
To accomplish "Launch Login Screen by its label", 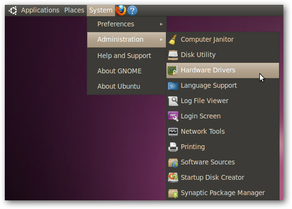I will click(x=200, y=116).
